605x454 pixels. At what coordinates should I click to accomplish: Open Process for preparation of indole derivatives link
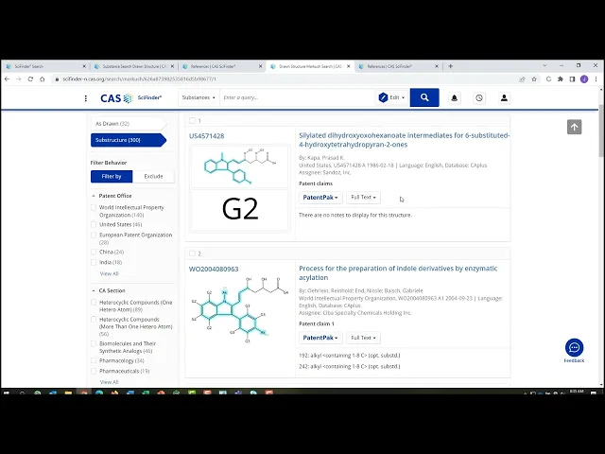(398, 273)
